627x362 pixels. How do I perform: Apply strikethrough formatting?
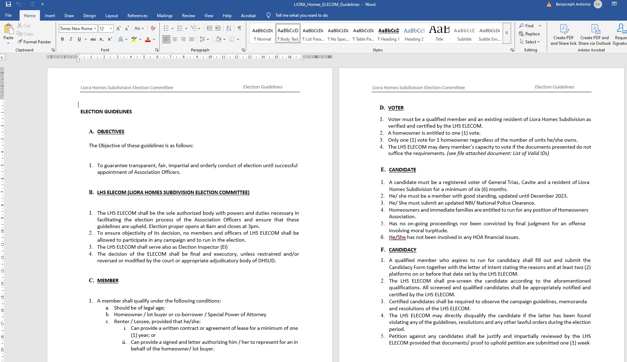point(93,39)
